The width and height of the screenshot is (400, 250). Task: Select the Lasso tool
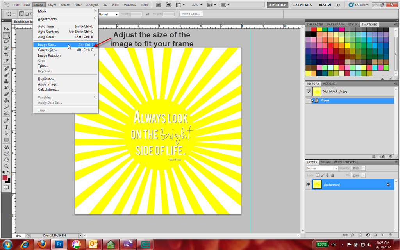click(x=6, y=41)
